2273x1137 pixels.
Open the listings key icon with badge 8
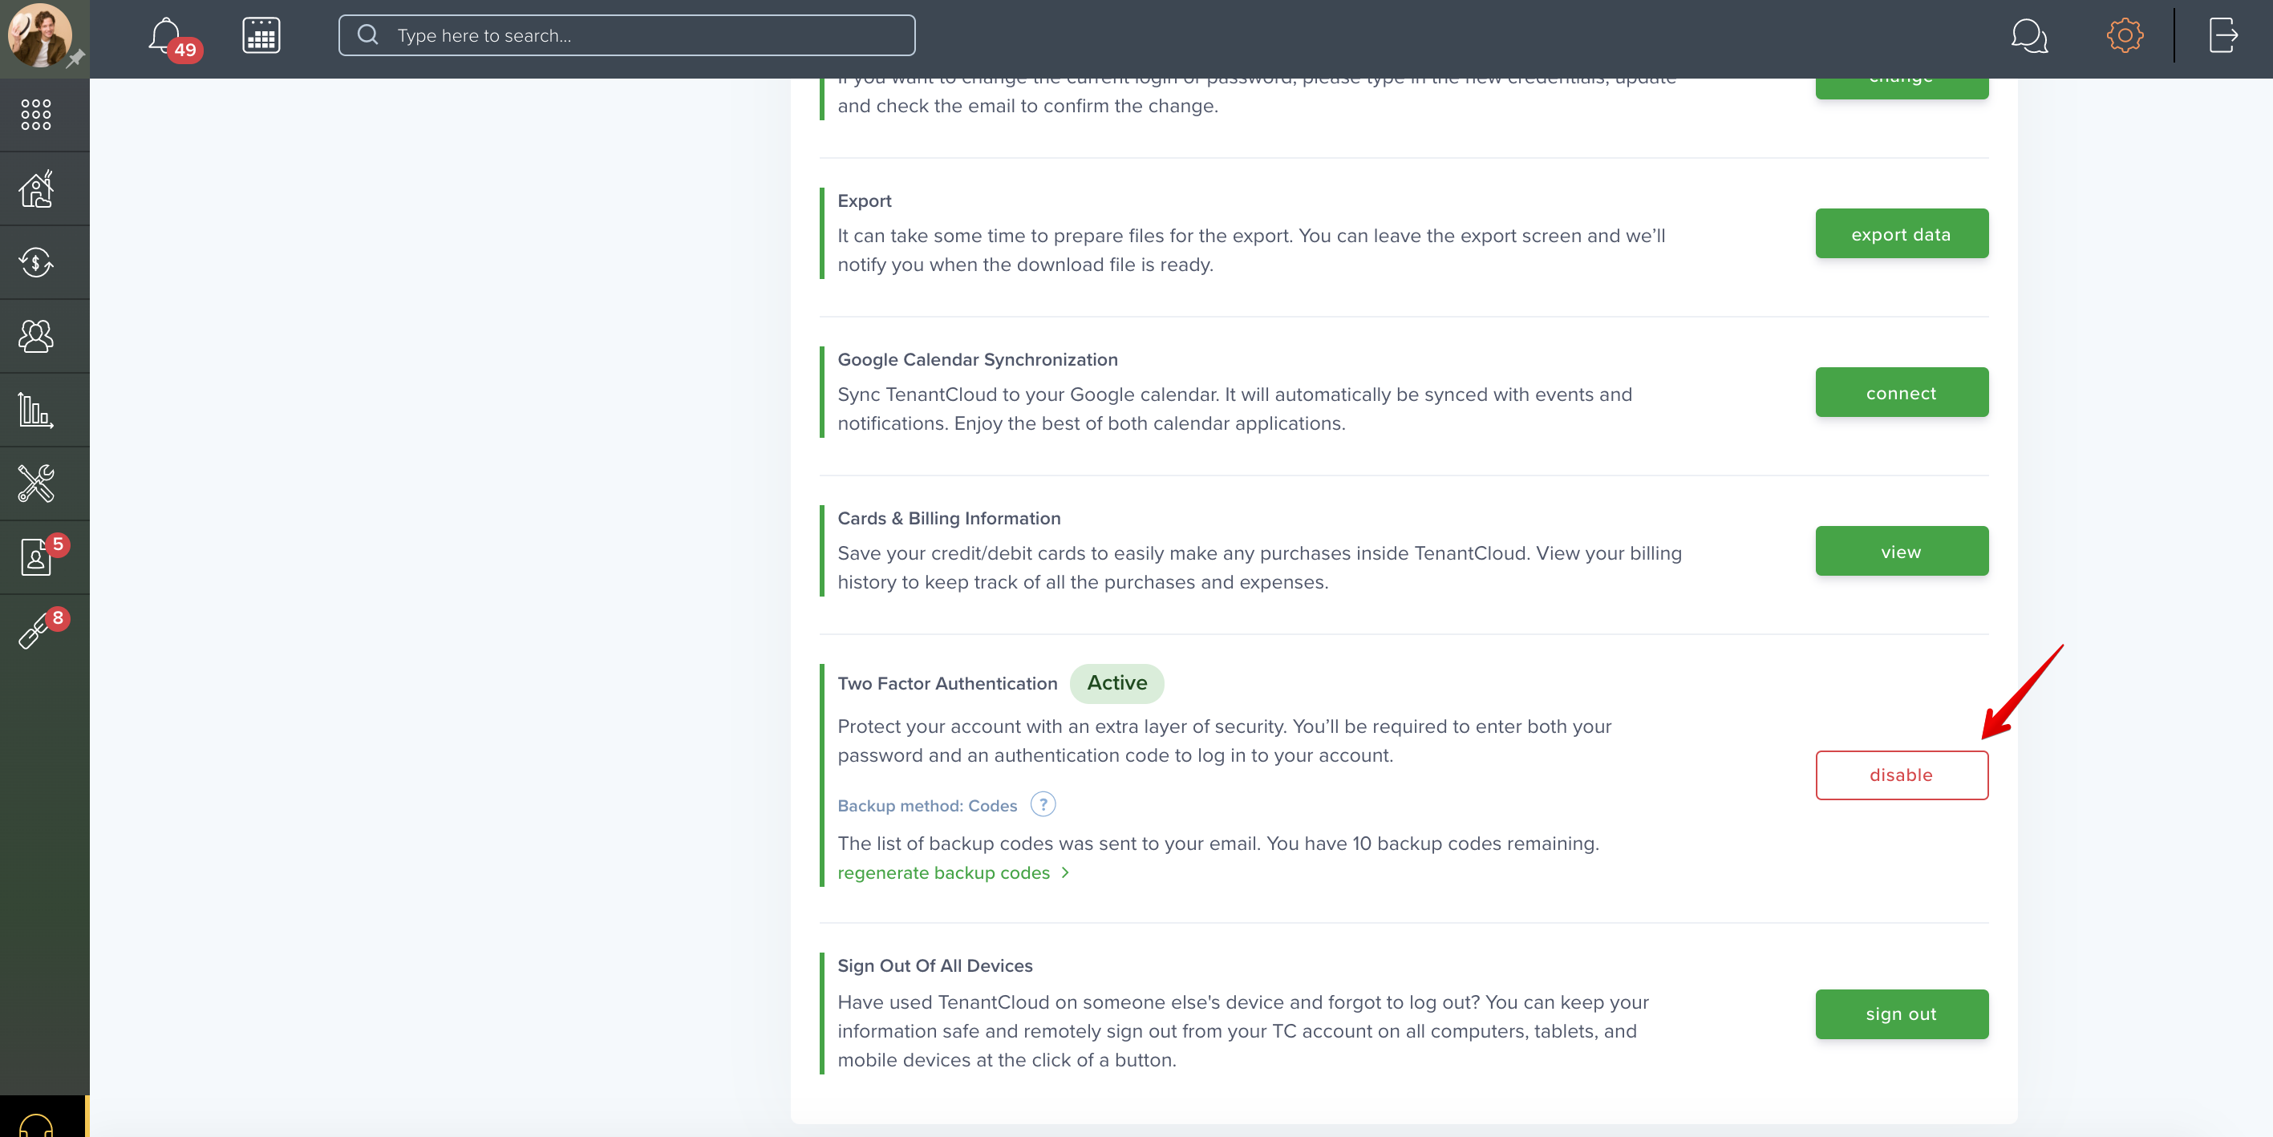point(36,631)
